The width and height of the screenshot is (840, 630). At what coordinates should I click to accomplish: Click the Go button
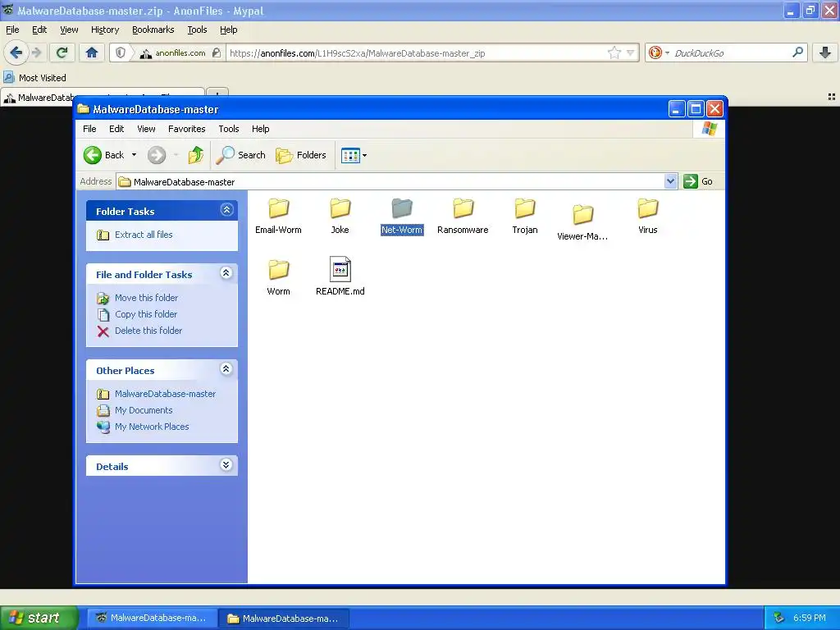[x=698, y=181]
